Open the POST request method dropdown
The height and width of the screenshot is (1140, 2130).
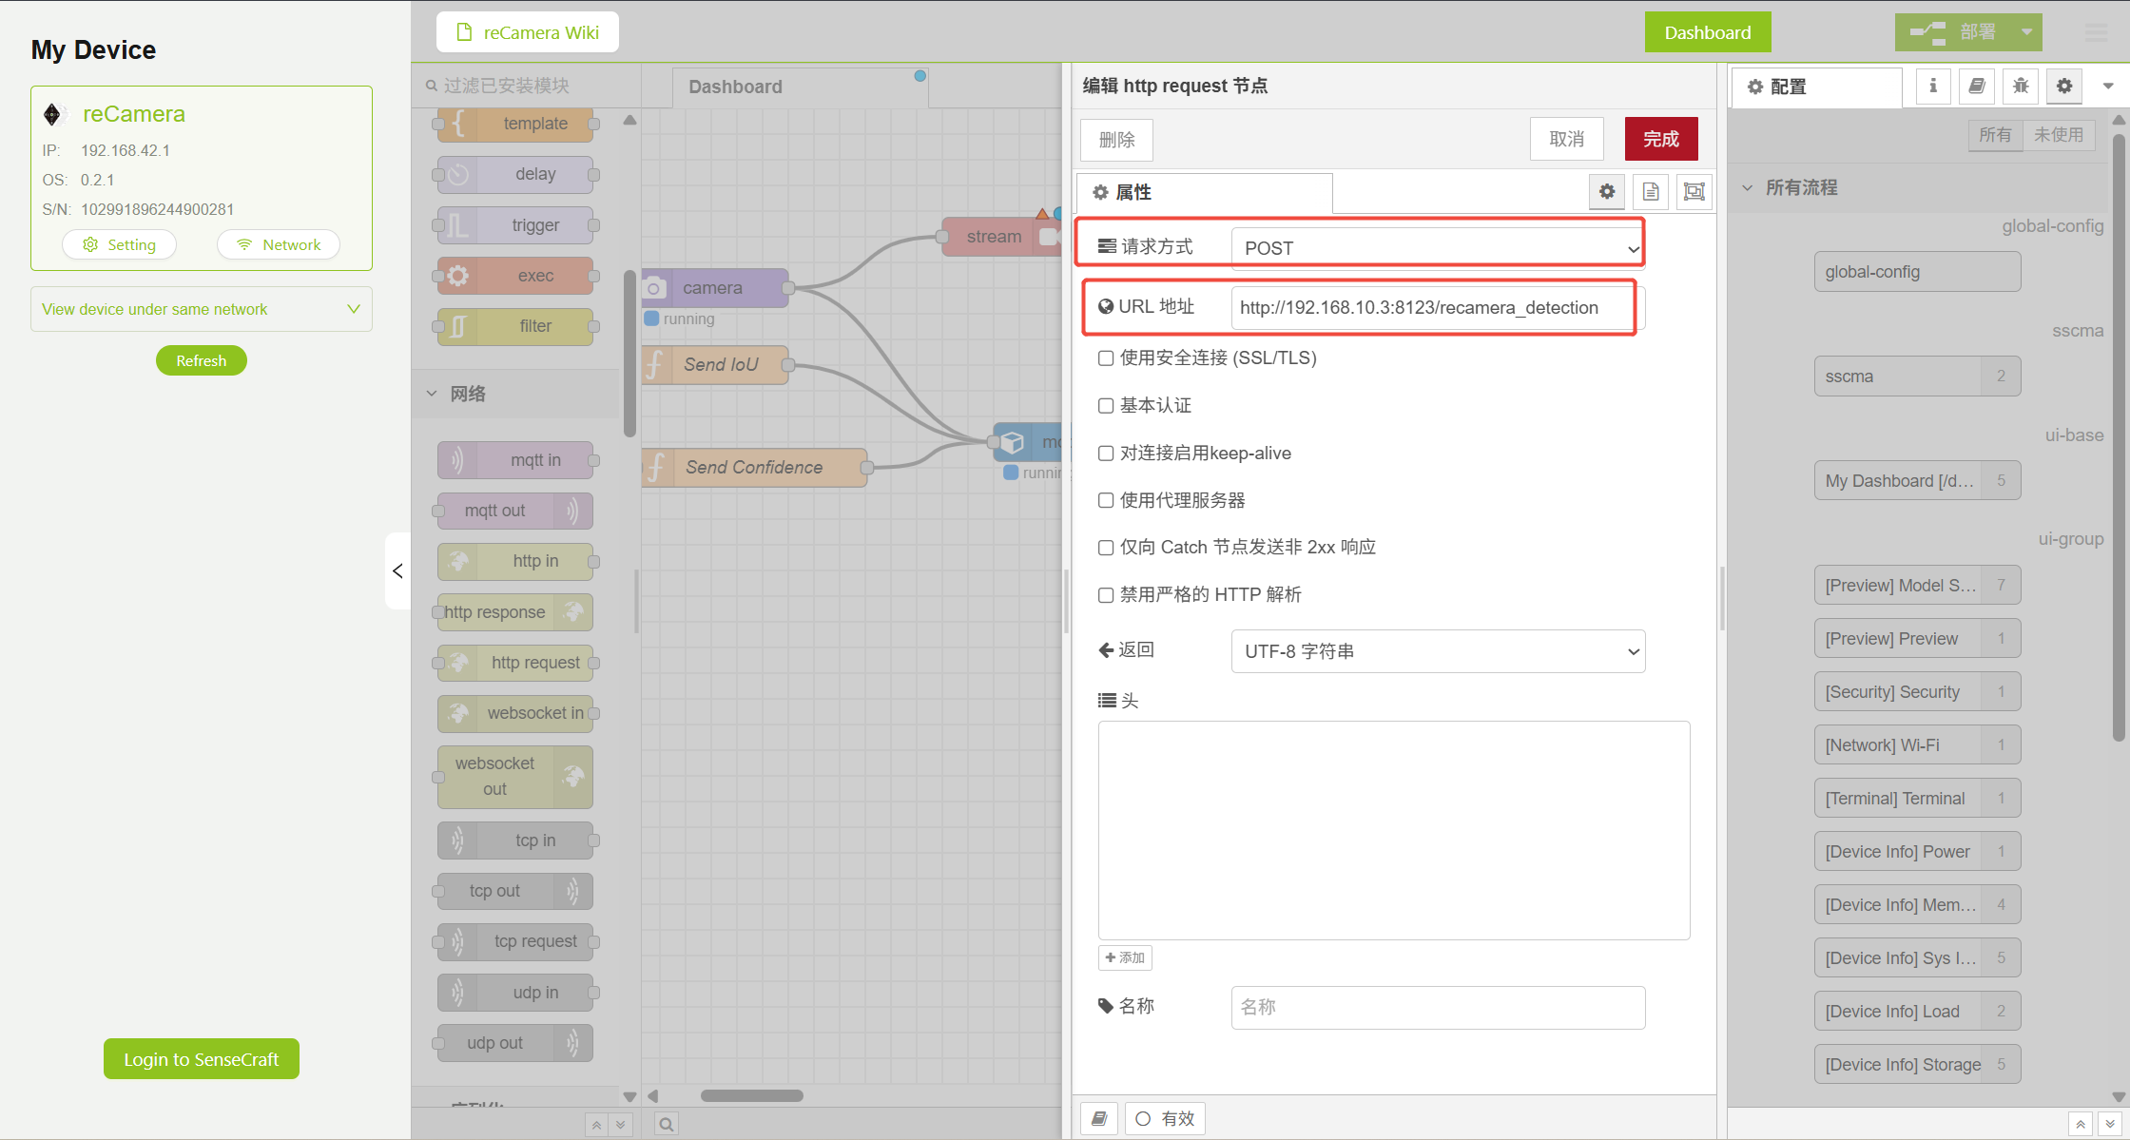click(1437, 248)
